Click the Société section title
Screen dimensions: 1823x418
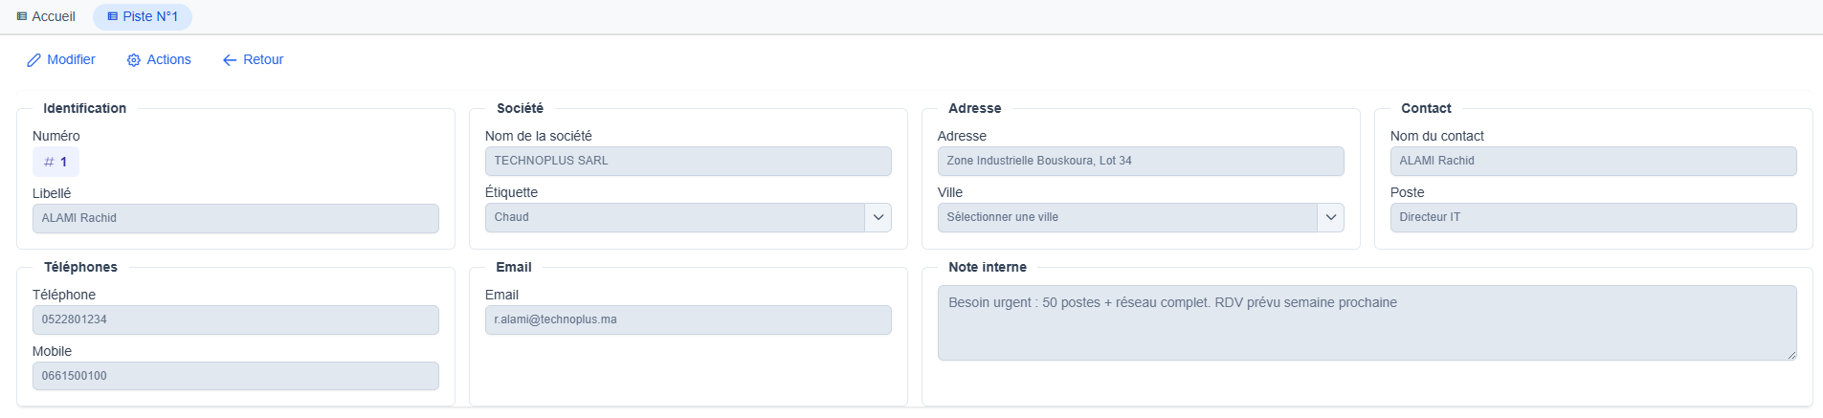click(520, 108)
